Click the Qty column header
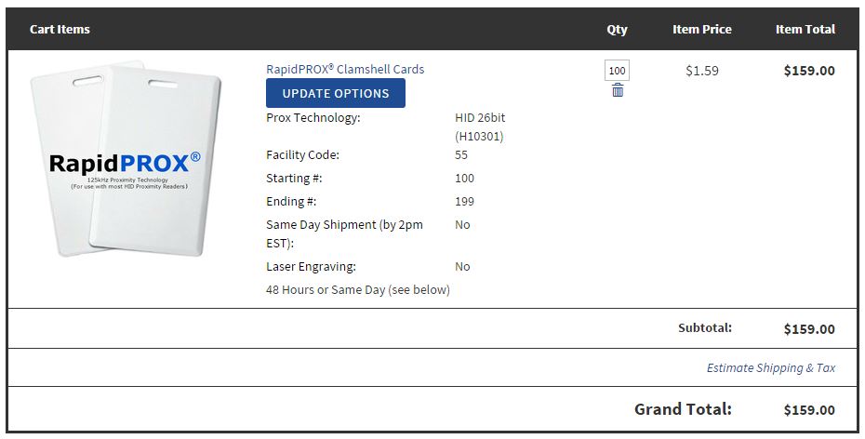The image size is (865, 439). 618,29
